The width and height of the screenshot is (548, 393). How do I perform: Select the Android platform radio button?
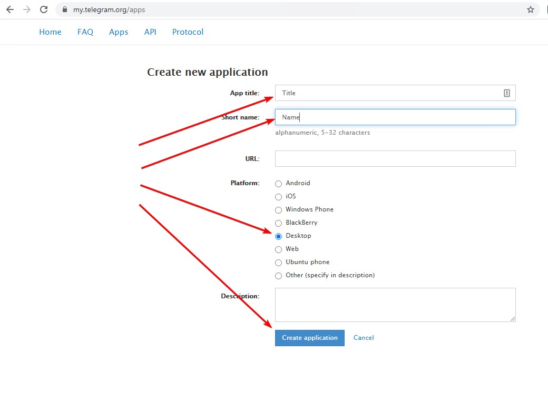tap(278, 184)
